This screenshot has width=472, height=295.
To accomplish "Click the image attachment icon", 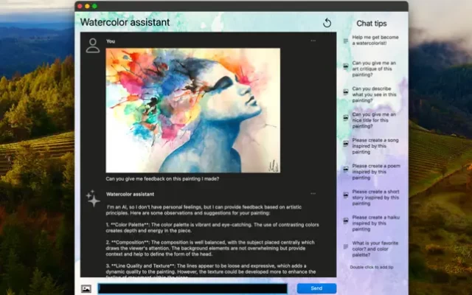I will coord(86,288).
